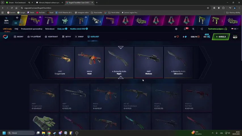Open the VYLEPŠENÍ upgrade menu

34,37
